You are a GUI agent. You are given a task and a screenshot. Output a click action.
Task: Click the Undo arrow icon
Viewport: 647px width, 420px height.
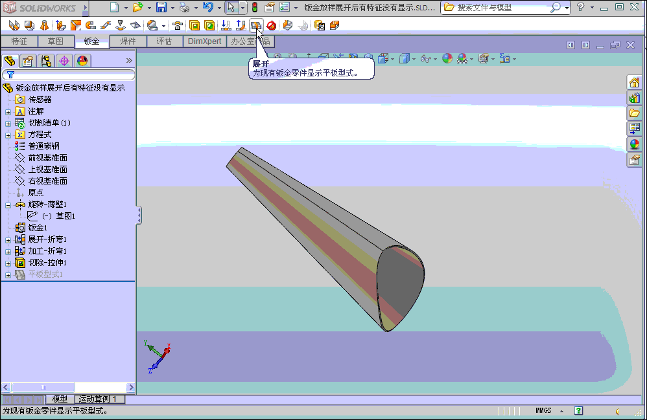coord(208,7)
